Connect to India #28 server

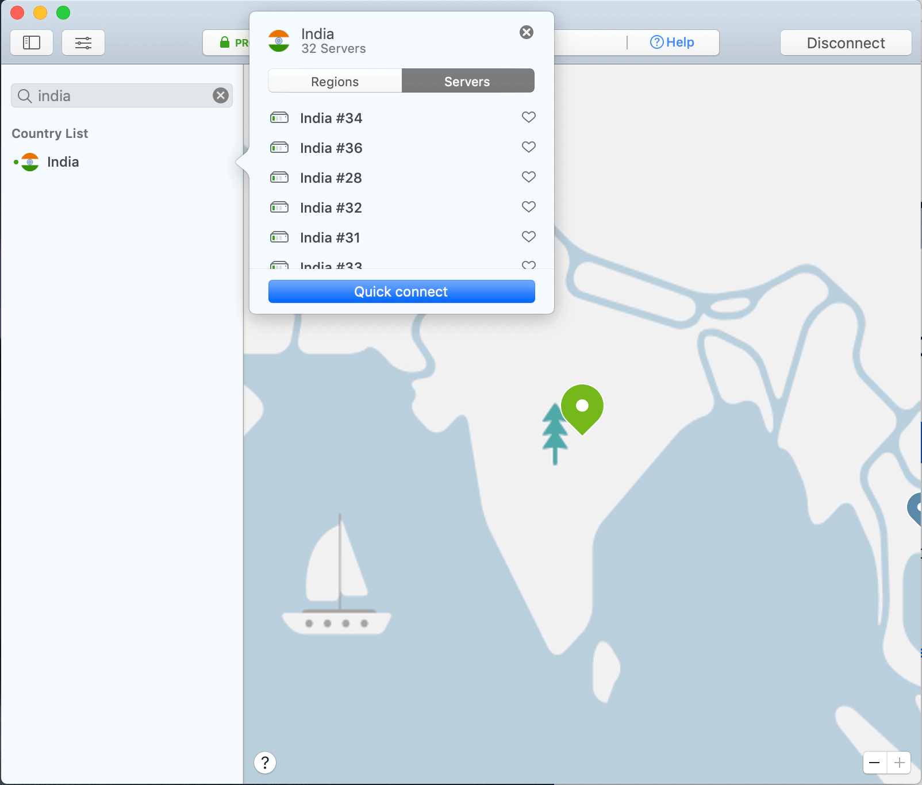[331, 178]
